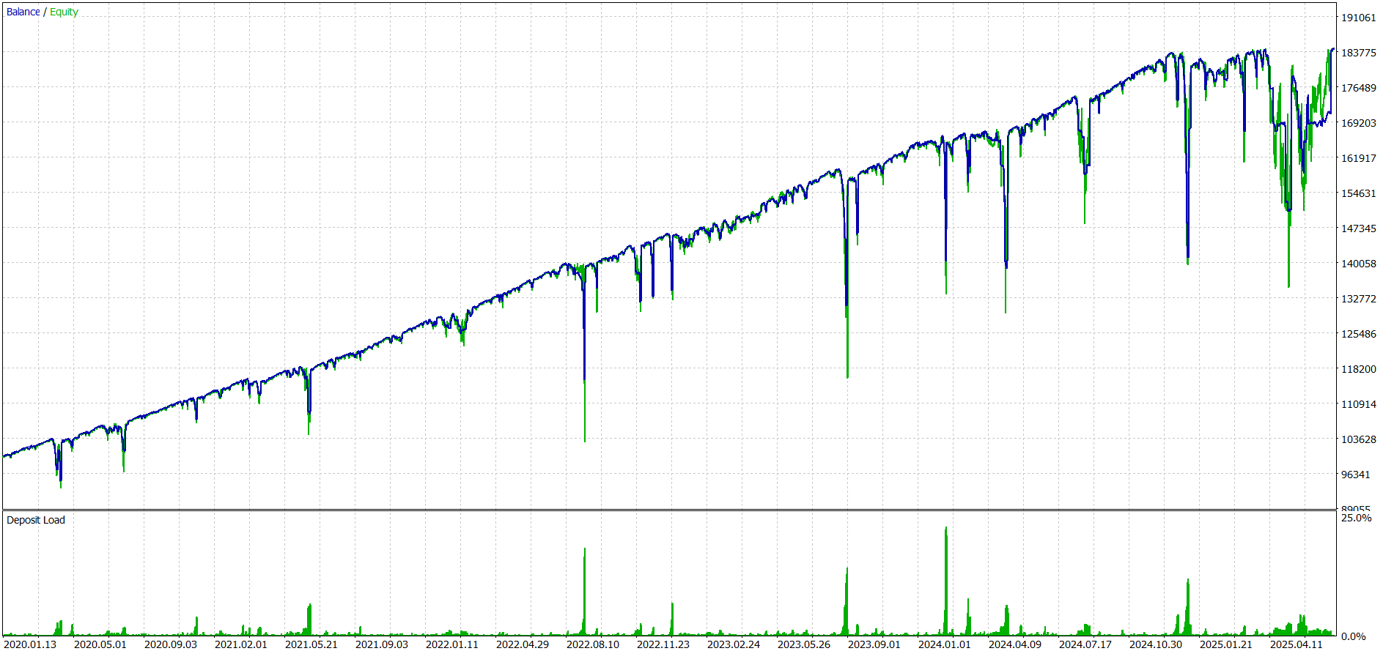This screenshot has width=1383, height=651.
Task: Select the 147345 value axis label
Action: [x=1358, y=228]
